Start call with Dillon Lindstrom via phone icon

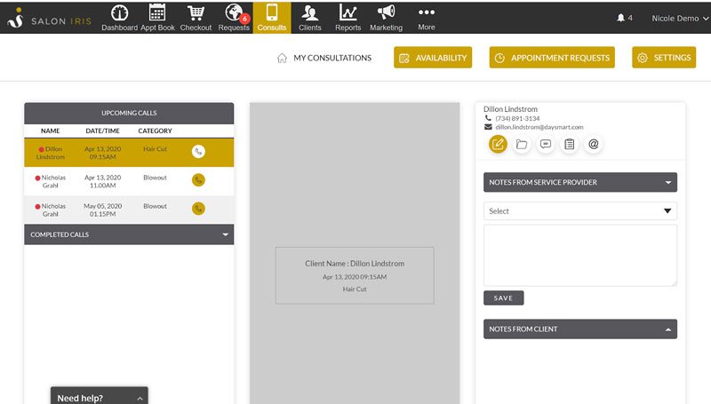coord(198,152)
